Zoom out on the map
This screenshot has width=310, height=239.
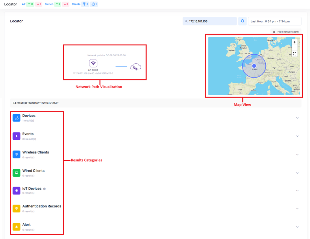[x=295, y=48]
